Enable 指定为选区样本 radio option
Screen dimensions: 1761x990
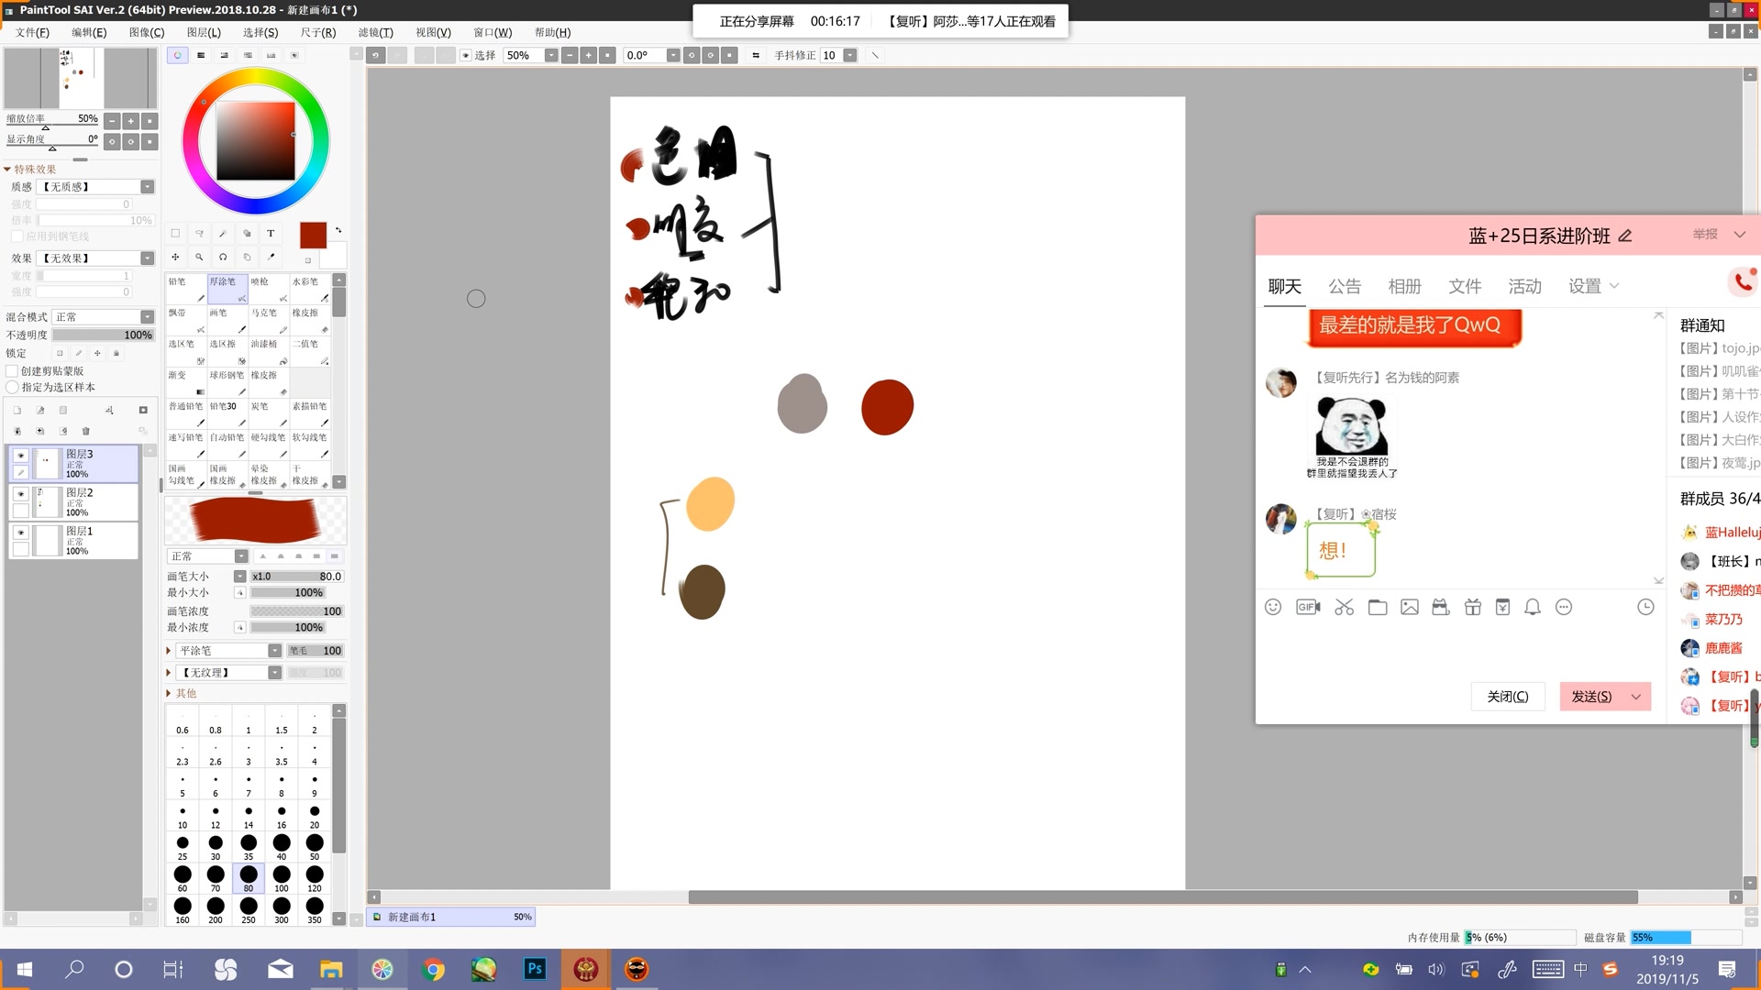click(x=12, y=388)
